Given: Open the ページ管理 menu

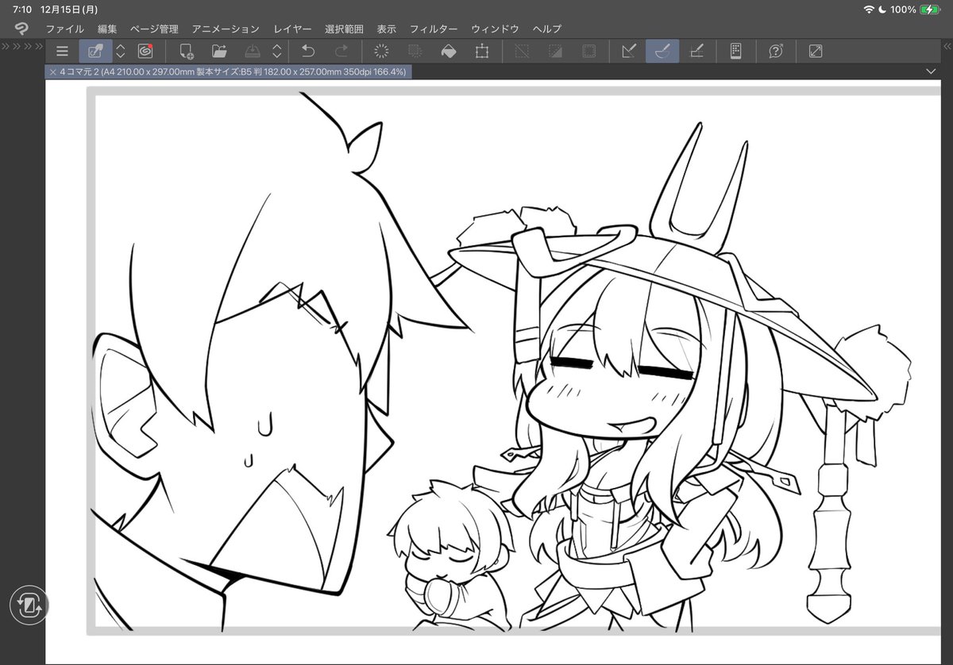Looking at the screenshot, I should click(154, 29).
